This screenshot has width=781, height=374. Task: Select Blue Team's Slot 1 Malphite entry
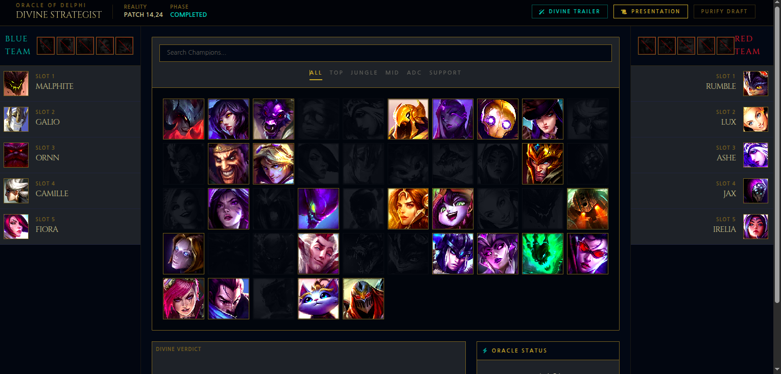pyautogui.click(x=70, y=84)
